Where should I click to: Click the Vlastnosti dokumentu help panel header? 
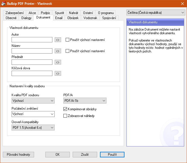(x=155, y=22)
